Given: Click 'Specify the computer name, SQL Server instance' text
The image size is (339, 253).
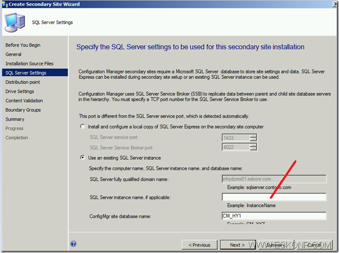Looking at the screenshot, I should [166, 168].
